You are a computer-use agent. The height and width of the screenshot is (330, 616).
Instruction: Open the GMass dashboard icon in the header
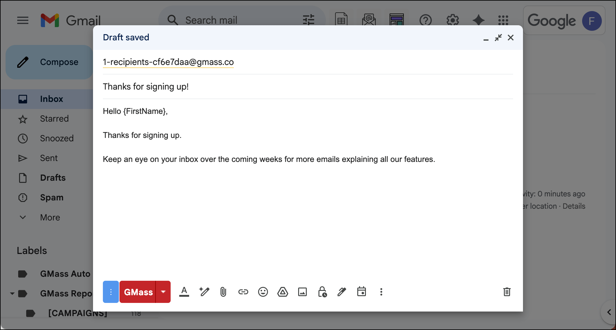(x=396, y=19)
